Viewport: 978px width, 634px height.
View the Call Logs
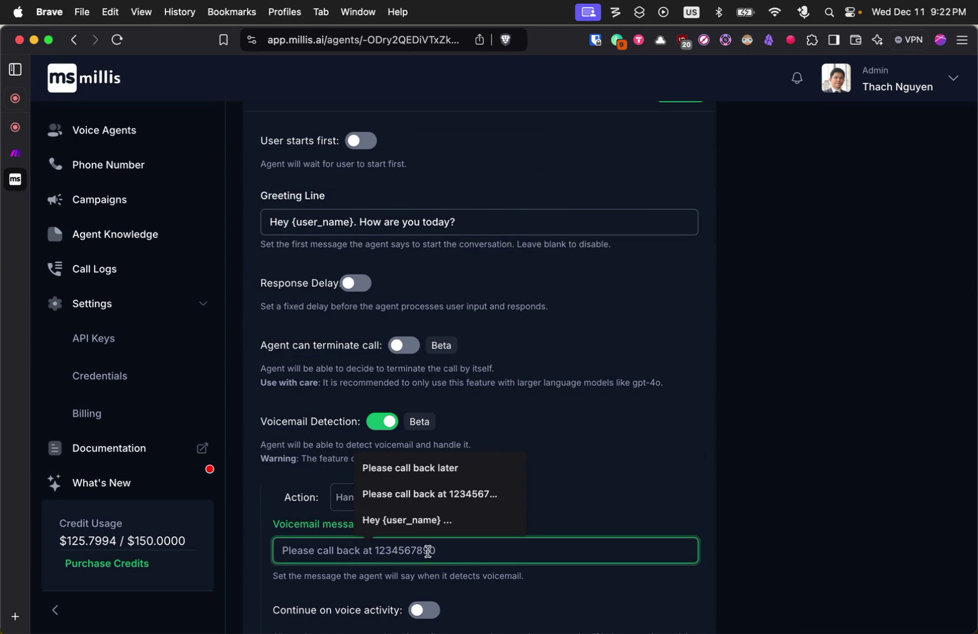pyautogui.click(x=95, y=269)
